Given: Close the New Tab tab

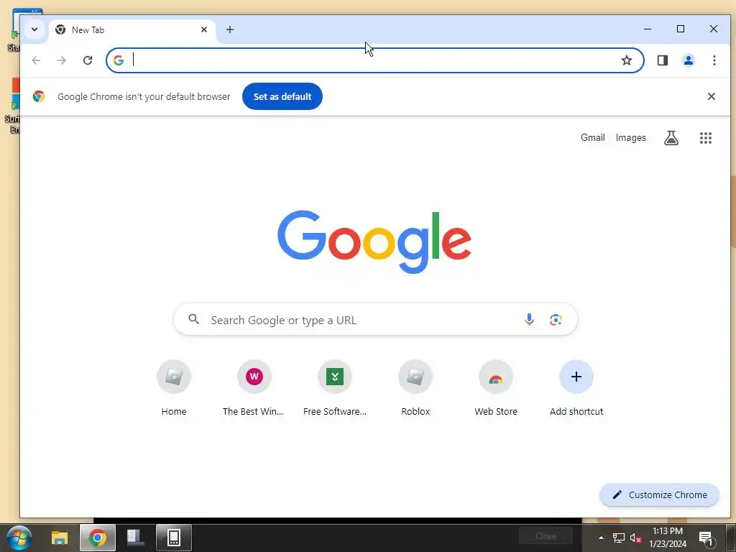Looking at the screenshot, I should click(204, 29).
